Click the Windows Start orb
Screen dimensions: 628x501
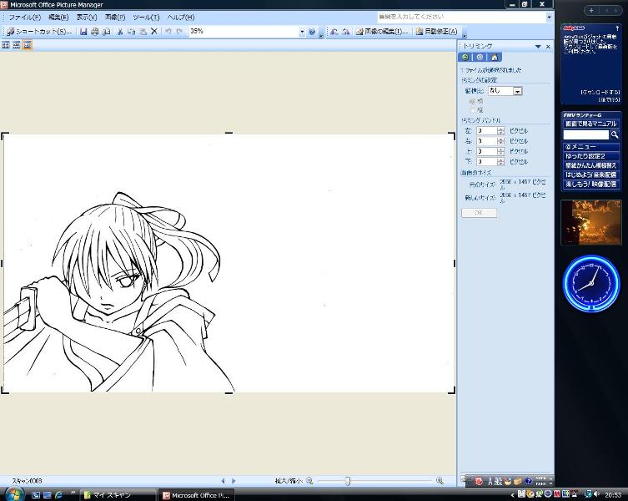pos(14,493)
